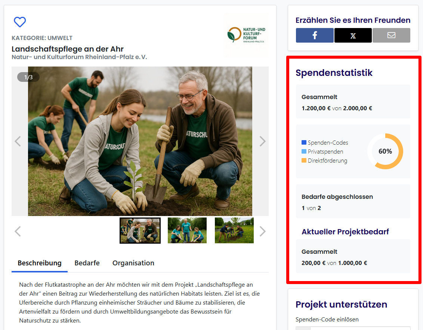Toggle Privatspenden legend entry
423x330 pixels.
tap(322, 152)
